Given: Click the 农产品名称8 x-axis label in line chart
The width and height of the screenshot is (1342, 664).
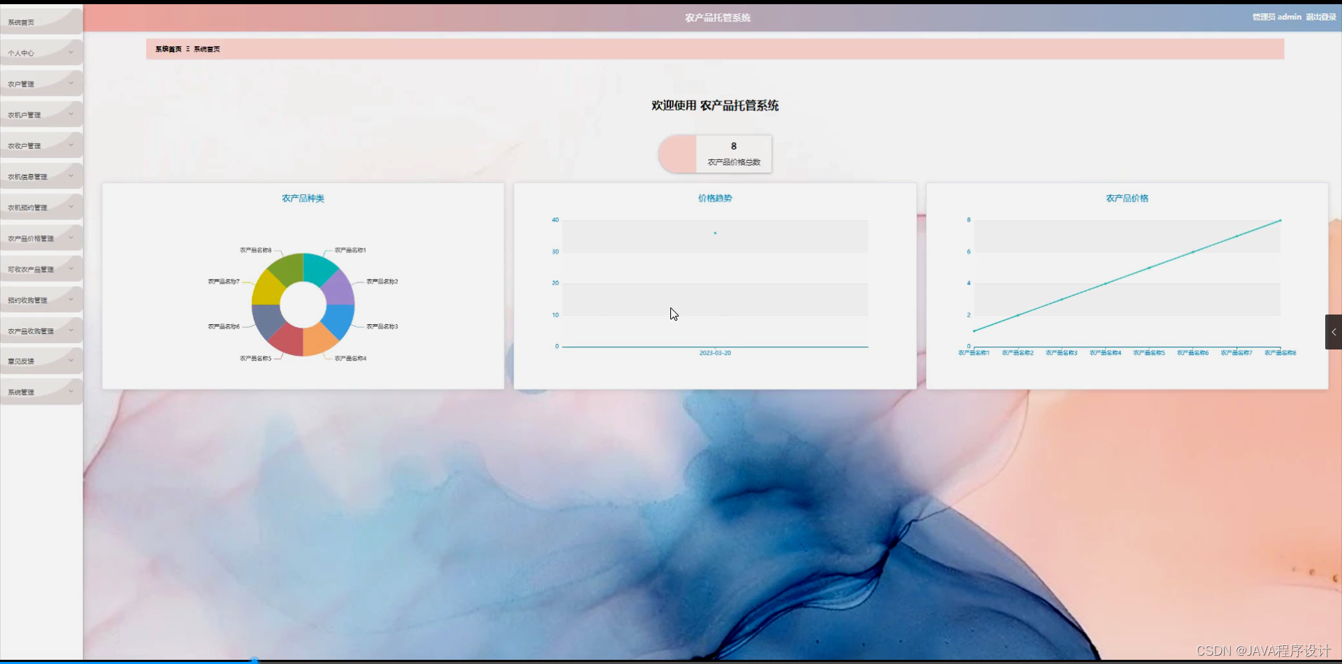Looking at the screenshot, I should coord(1280,353).
